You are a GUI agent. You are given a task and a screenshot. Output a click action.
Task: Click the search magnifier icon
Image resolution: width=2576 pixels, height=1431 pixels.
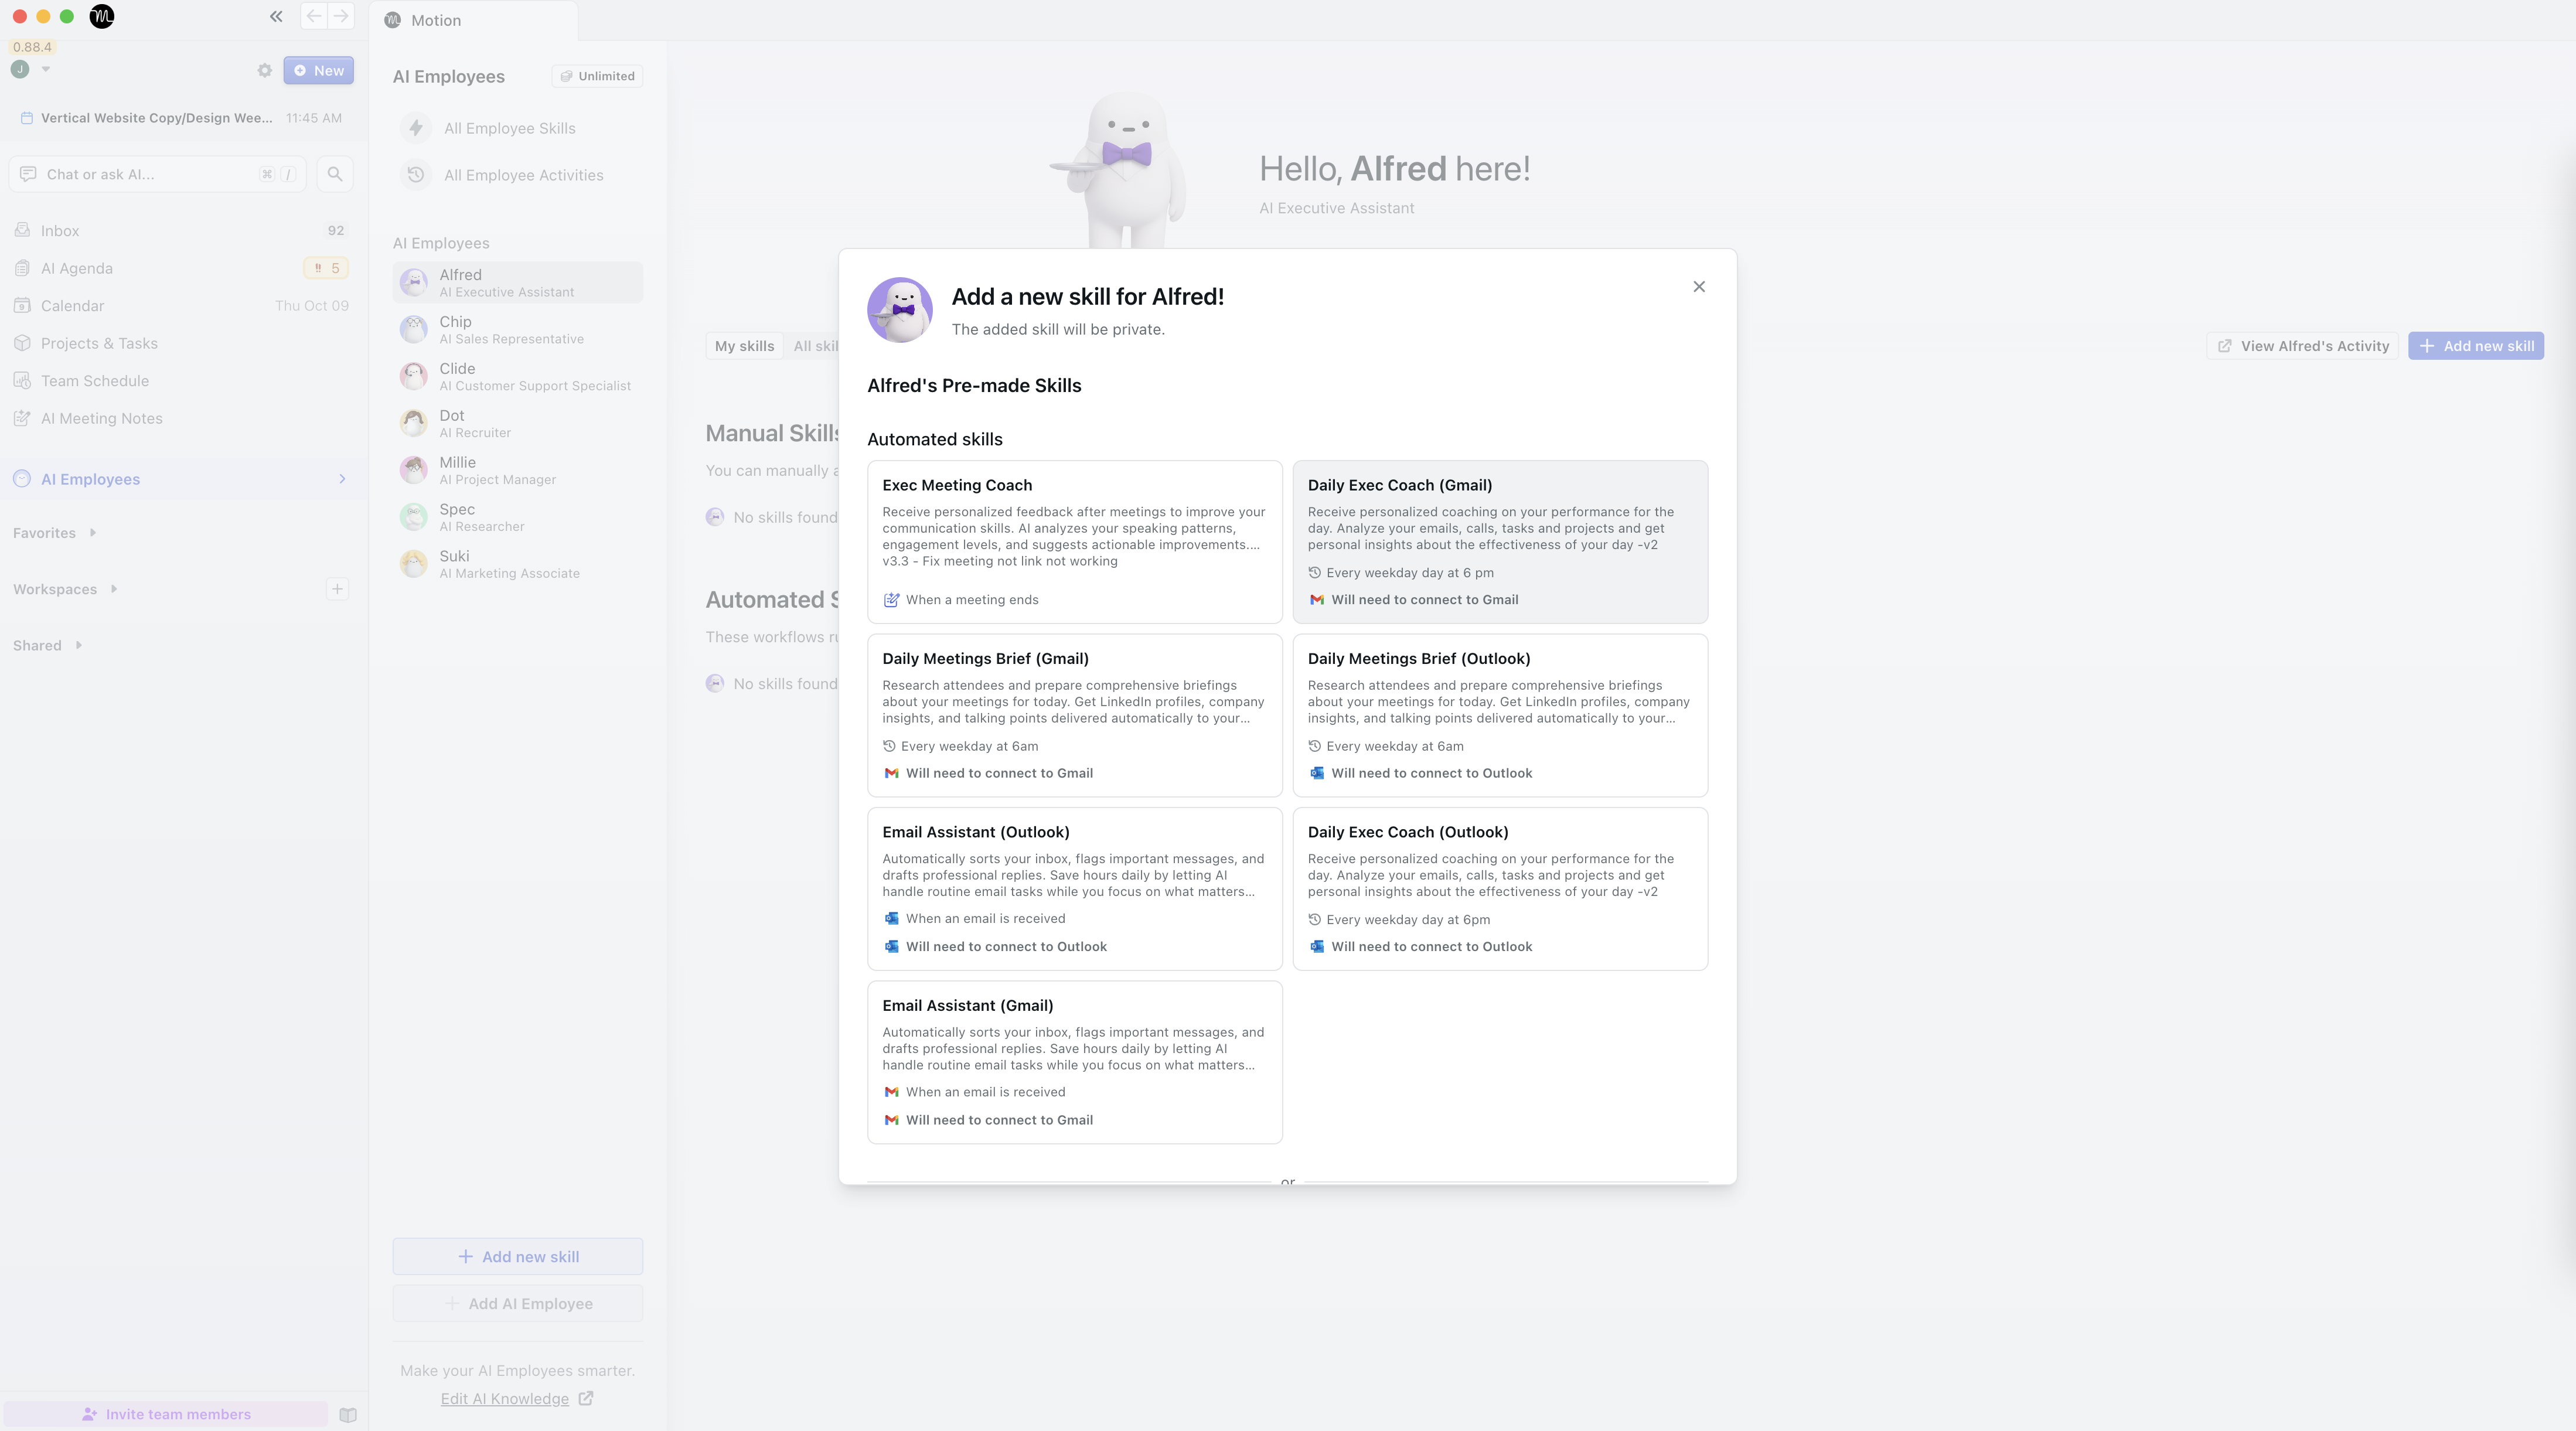point(335,174)
